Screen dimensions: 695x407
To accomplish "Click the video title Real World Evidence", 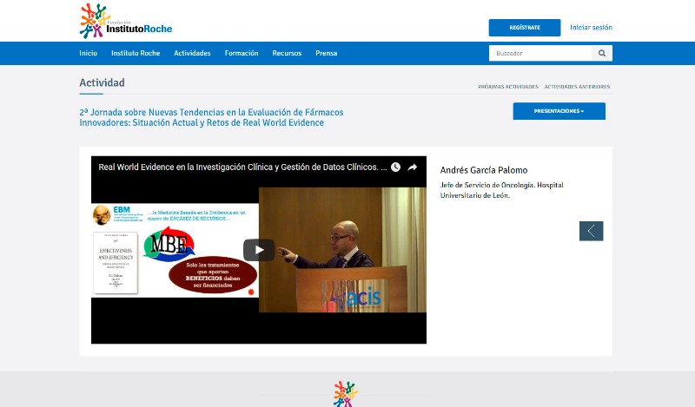I will [242, 167].
